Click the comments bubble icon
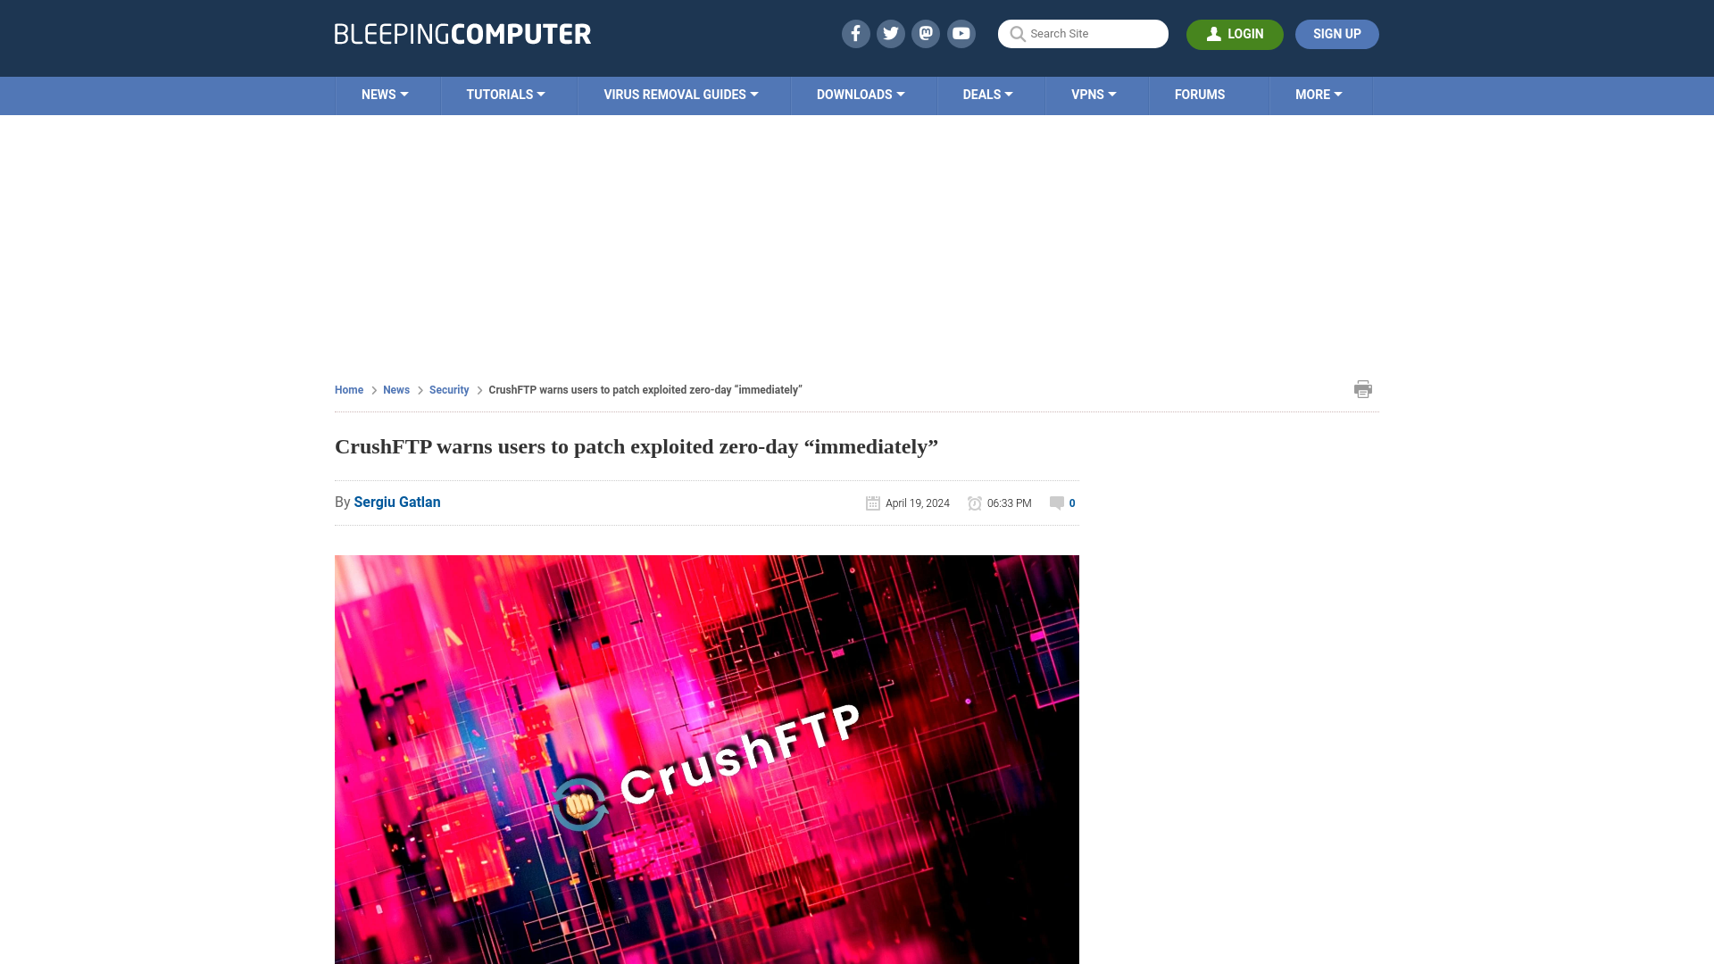 point(1057,503)
